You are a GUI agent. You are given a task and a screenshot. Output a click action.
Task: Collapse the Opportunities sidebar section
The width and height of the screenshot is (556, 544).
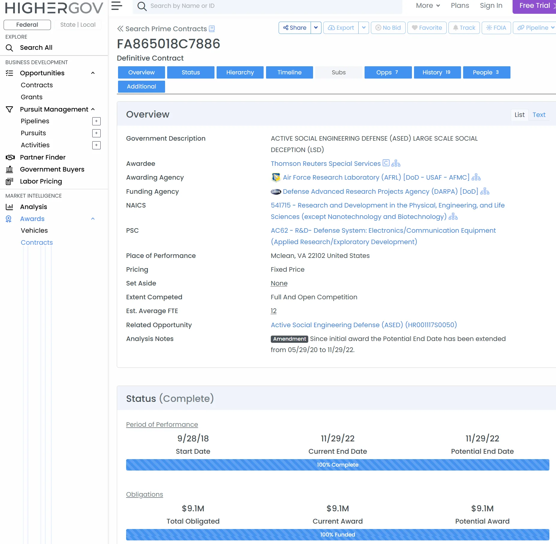(93, 73)
